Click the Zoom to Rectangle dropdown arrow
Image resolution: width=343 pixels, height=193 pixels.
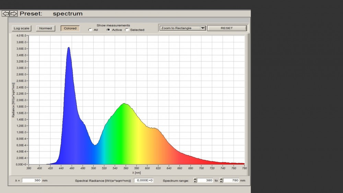[x=203, y=28]
